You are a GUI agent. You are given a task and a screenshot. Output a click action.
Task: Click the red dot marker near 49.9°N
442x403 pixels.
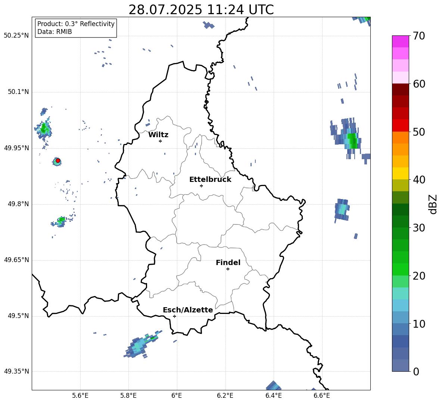(58, 161)
